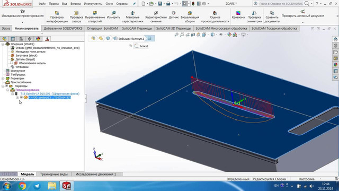Open Mass Properties (Массовые характеристики)
The image size is (339, 191).
[132, 17]
